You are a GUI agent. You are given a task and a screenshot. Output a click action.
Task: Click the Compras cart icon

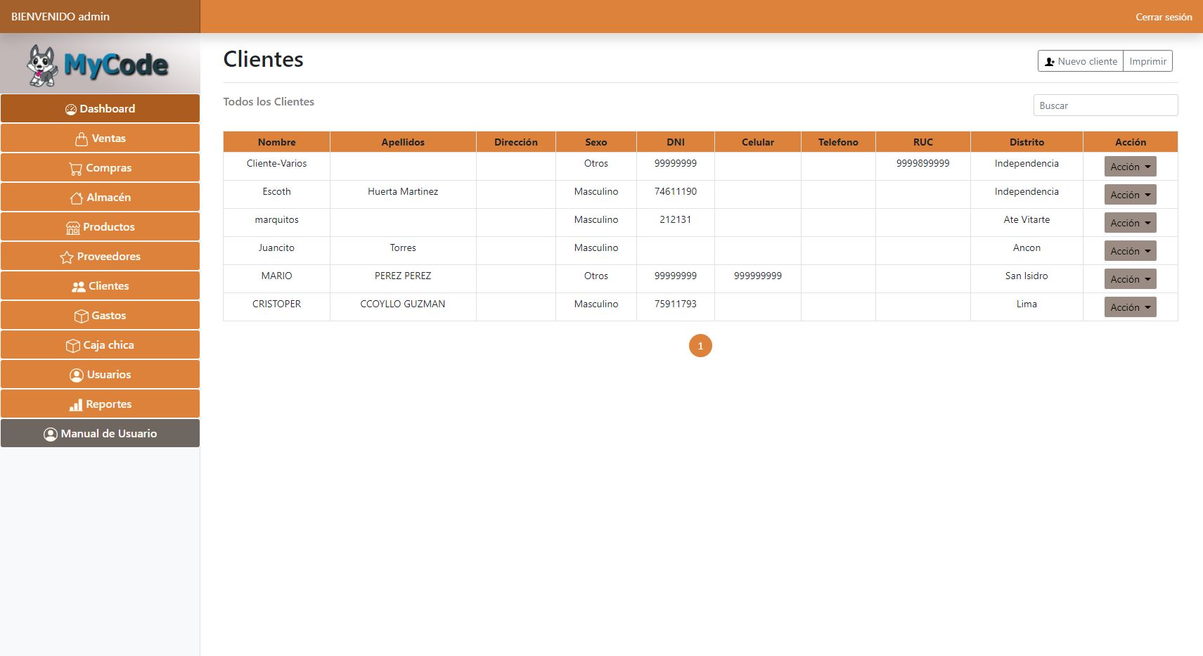(76, 169)
